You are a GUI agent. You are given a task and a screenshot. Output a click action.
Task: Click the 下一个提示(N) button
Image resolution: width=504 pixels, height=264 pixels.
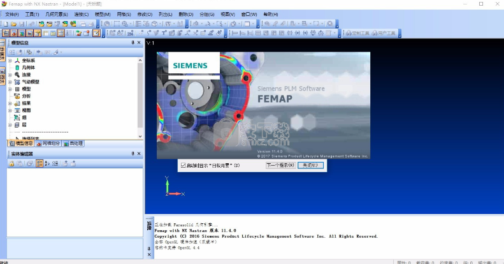click(x=280, y=165)
